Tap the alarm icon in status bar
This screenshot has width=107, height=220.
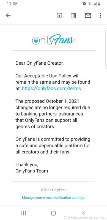pos(84,4)
